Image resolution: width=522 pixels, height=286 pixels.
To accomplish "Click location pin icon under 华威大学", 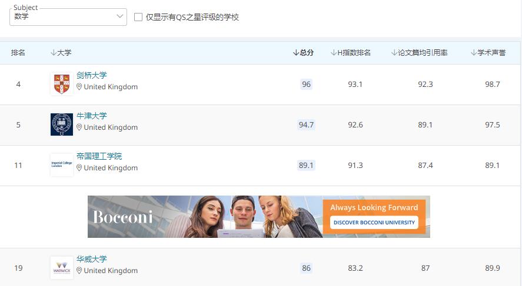I will pos(79,271).
